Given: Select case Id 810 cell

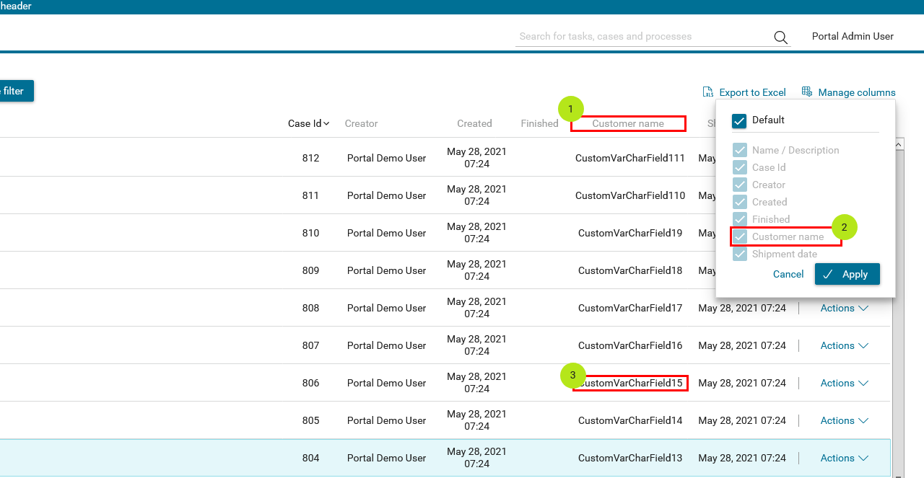Looking at the screenshot, I should point(310,233).
